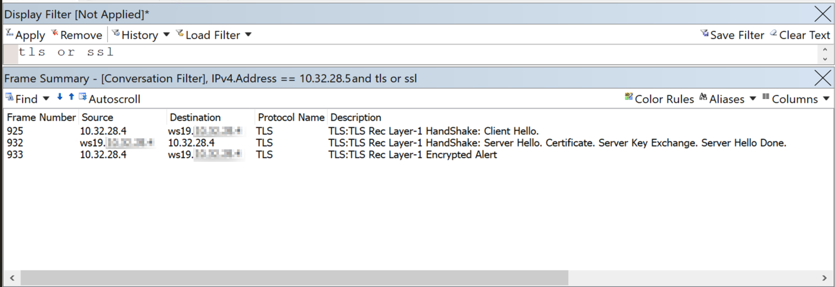Click the Save Filter icon
Viewport: 835px width, 287px height.
click(x=704, y=33)
